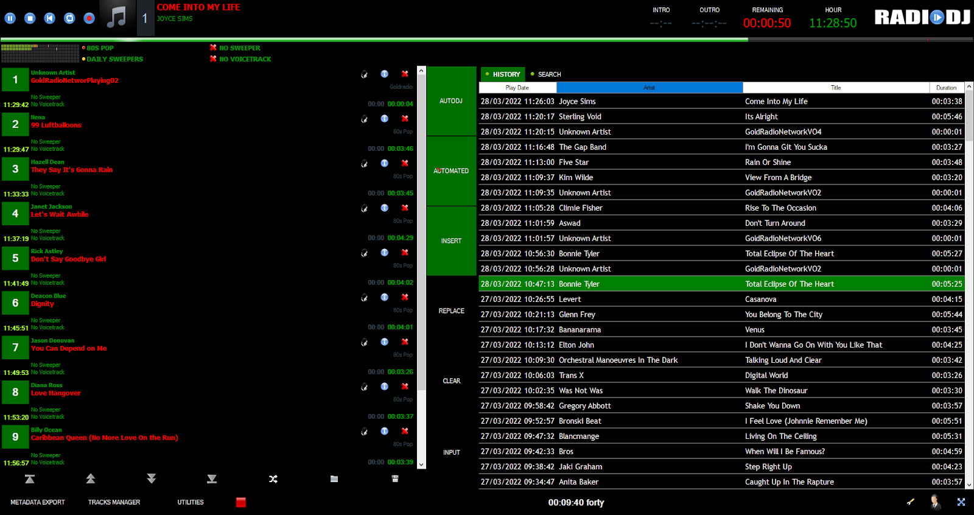This screenshot has width=974, height=515.
Task: Select history row Sterling Void Its Alright
Action: coord(721,116)
